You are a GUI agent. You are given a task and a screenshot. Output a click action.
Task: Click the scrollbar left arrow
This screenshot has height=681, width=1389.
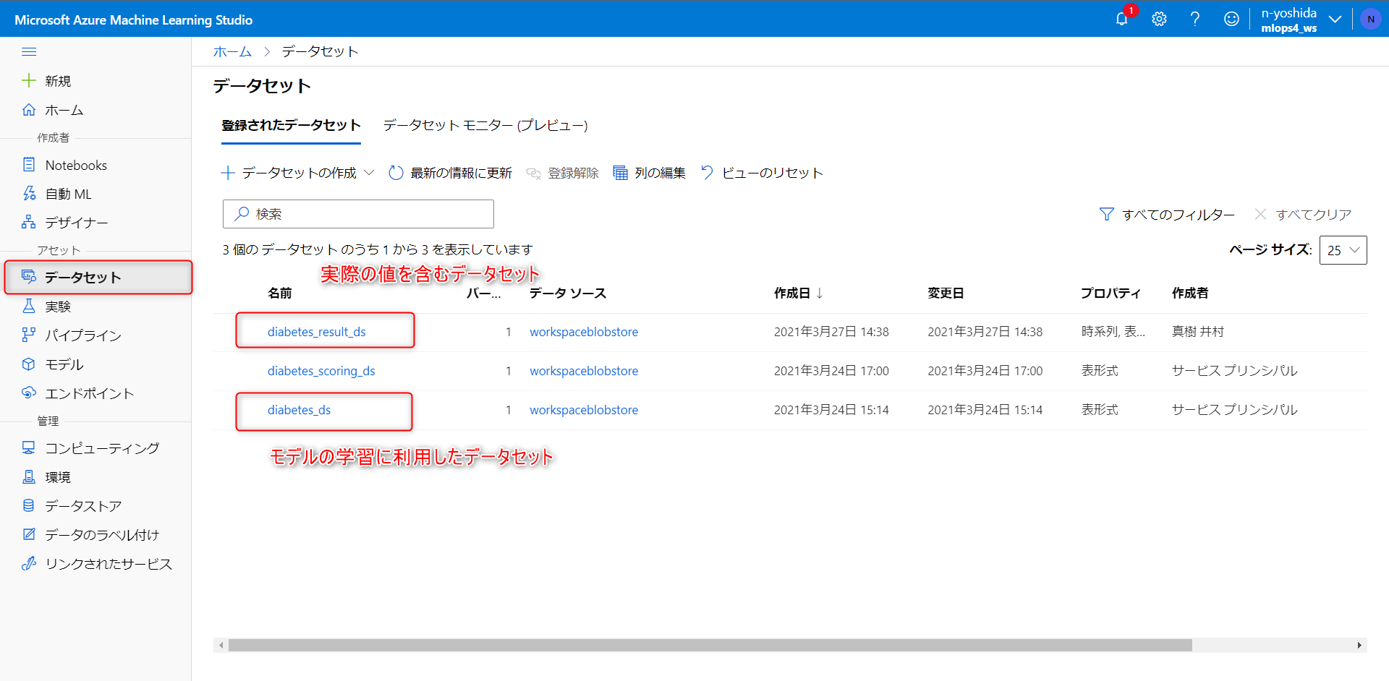tap(221, 645)
